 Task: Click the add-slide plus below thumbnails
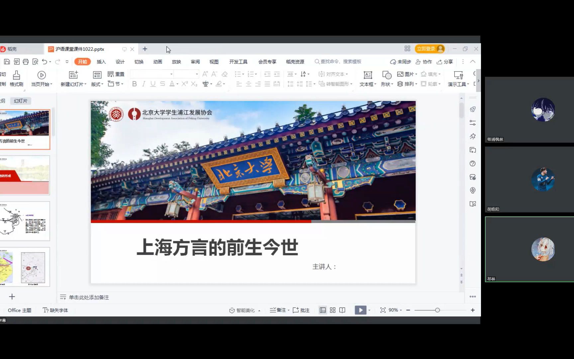[x=12, y=297]
